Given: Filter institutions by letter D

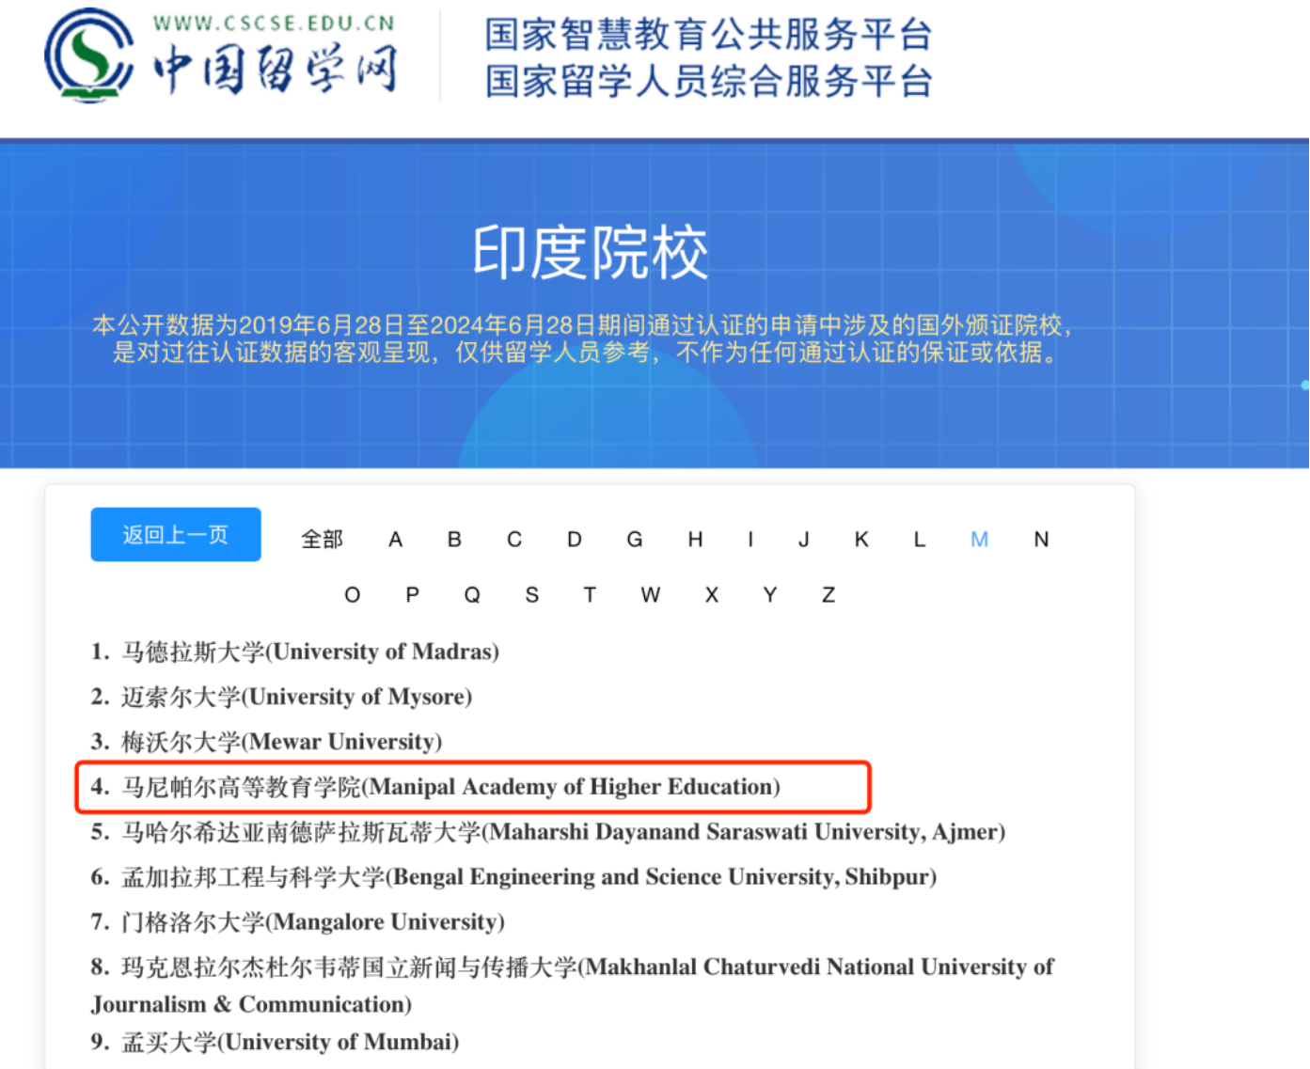Looking at the screenshot, I should pos(575,540).
